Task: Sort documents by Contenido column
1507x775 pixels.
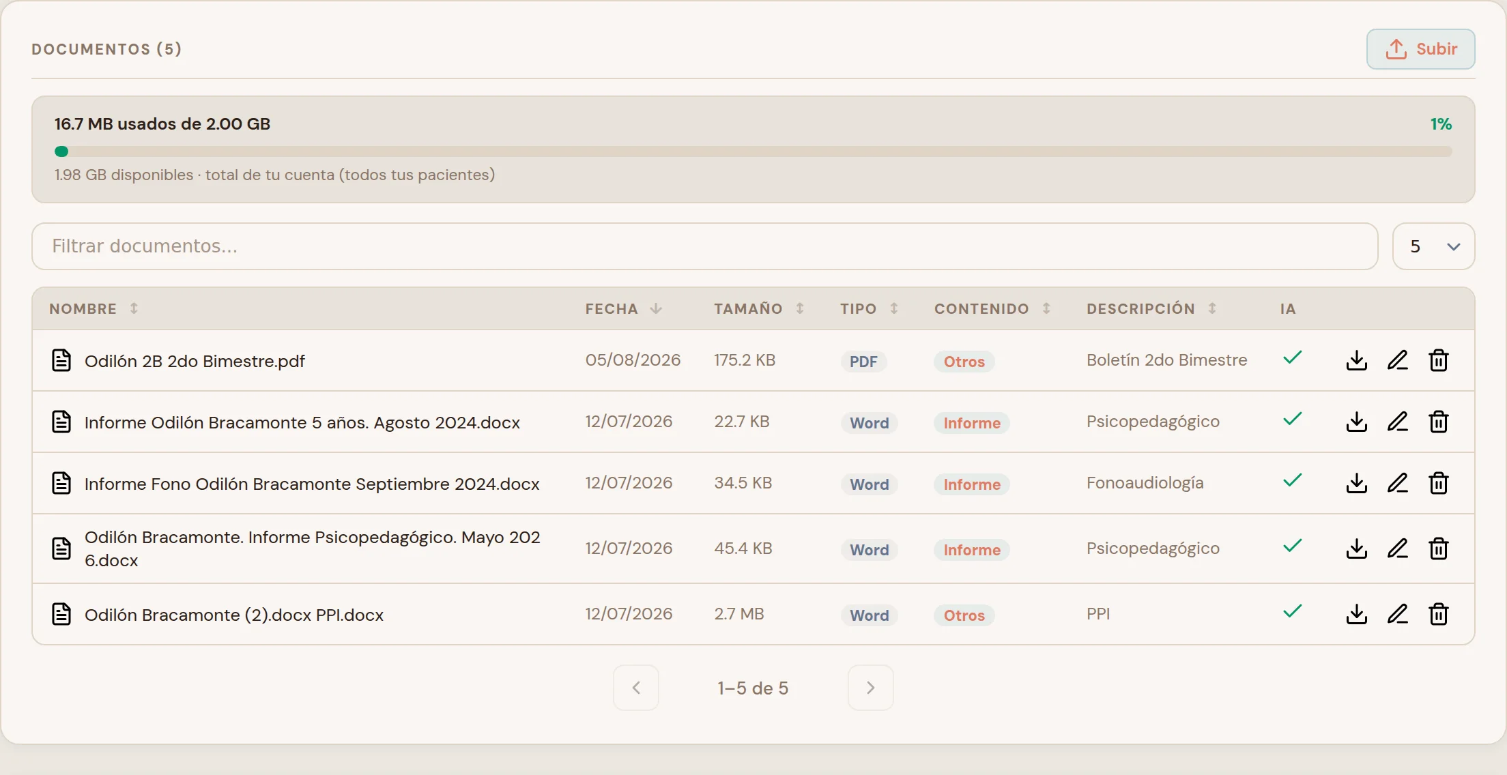Action: 992,308
